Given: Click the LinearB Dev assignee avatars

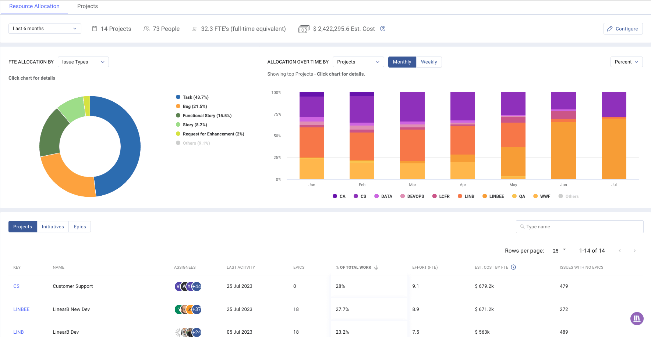Looking at the screenshot, I should [x=188, y=332].
